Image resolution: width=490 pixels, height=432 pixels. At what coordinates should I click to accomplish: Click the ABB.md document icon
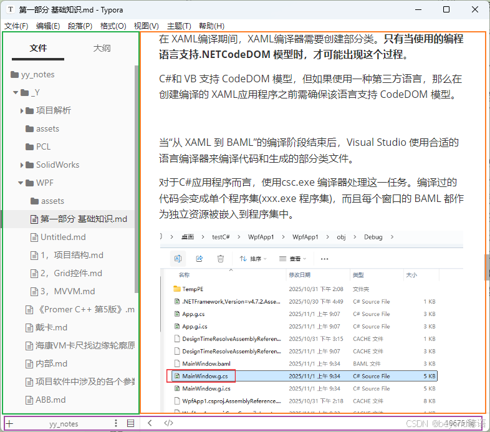pyautogui.click(x=29, y=400)
